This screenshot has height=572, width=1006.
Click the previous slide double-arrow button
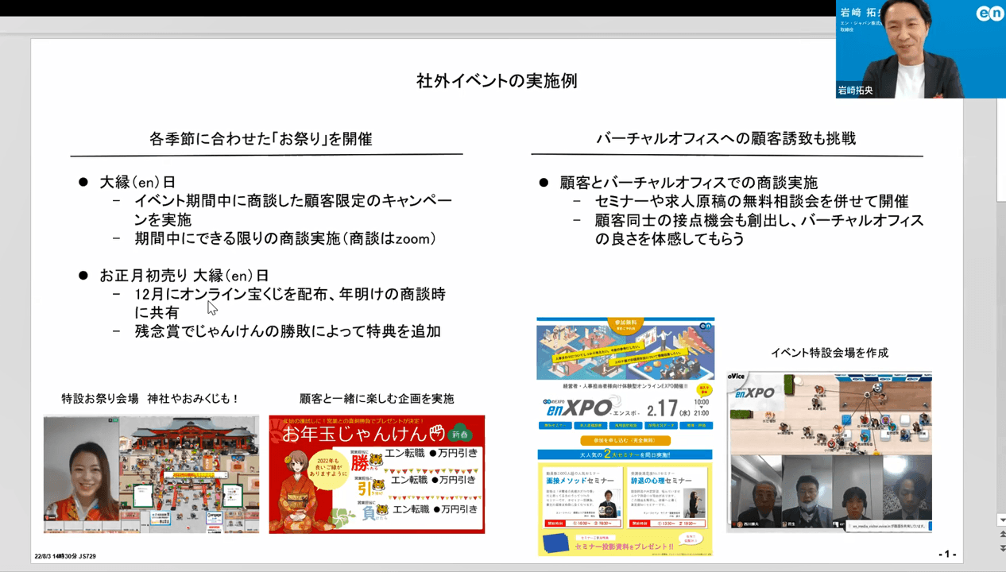pyautogui.click(x=1001, y=535)
